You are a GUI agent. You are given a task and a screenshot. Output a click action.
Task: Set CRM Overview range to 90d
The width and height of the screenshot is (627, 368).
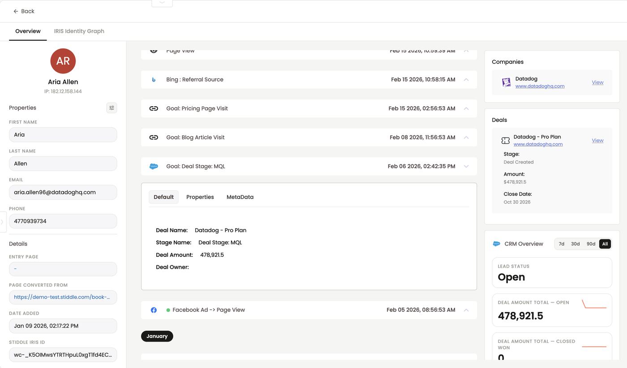591,244
